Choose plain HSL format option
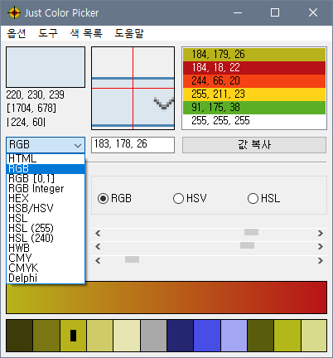 [46, 219]
